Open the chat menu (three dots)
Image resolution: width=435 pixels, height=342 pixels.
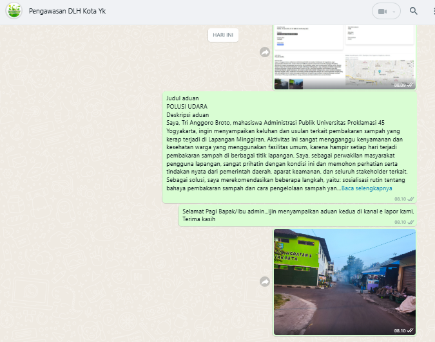[x=432, y=11]
